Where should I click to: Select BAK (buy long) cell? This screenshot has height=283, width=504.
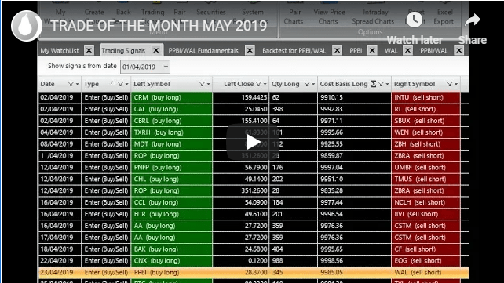[x=171, y=249]
